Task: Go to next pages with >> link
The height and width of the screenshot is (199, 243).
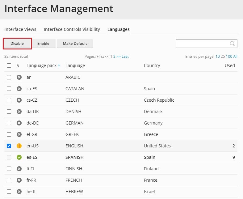Action: [118, 57]
